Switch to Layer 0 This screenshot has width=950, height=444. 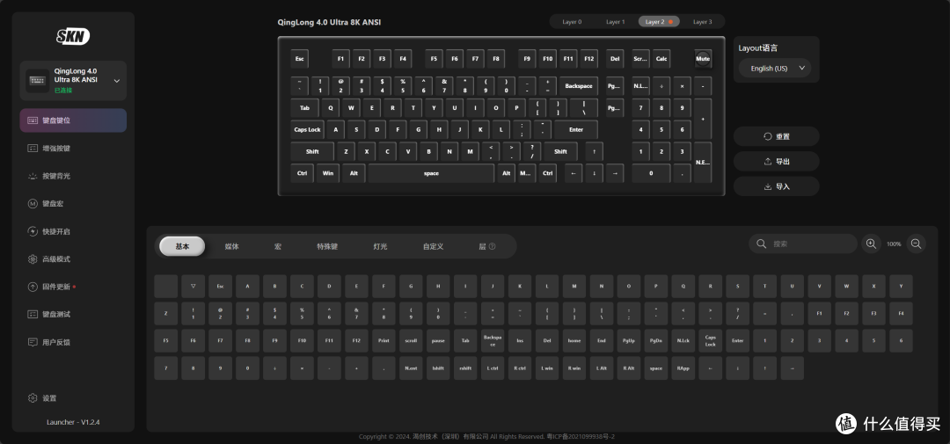pos(572,22)
